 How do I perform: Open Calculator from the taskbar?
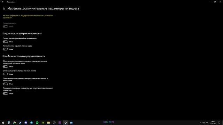point(9,123)
